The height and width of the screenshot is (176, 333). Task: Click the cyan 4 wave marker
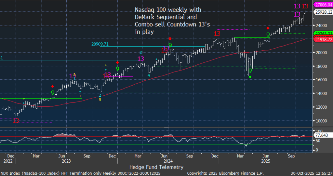pyautogui.click(x=149, y=75)
